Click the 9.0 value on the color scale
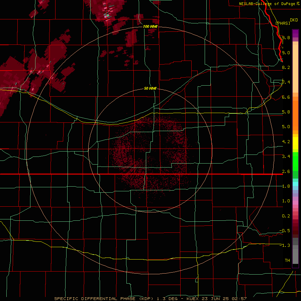The image size is (301, 301). click(286, 53)
